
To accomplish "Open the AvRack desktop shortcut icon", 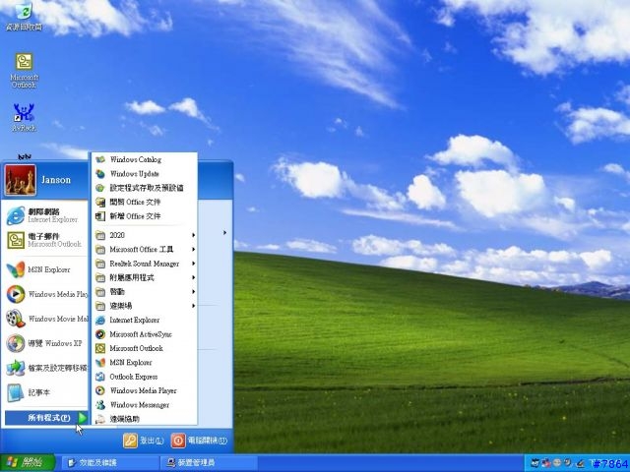I will click(24, 117).
